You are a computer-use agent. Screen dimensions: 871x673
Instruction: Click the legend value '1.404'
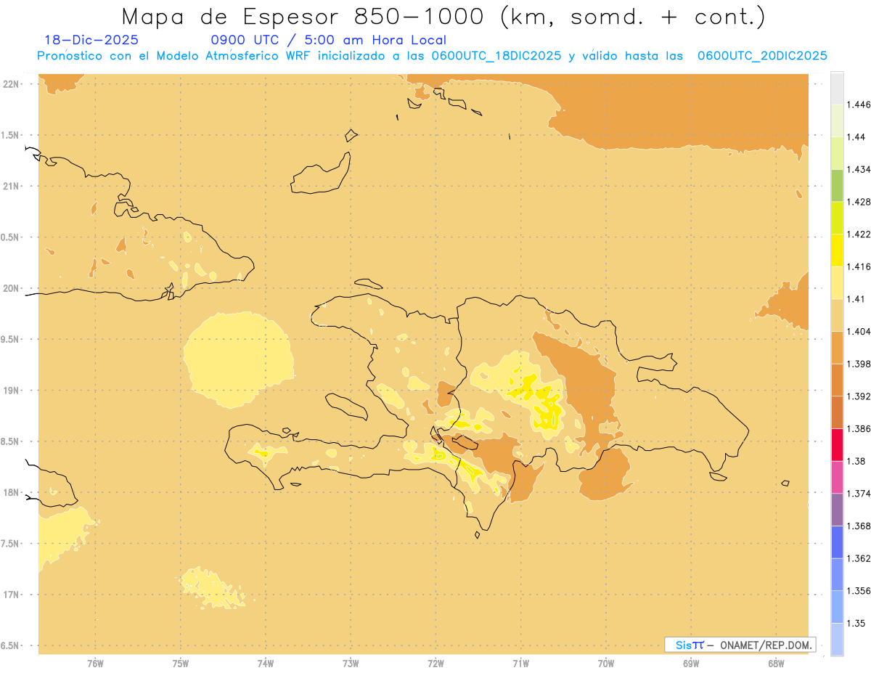coord(859,332)
